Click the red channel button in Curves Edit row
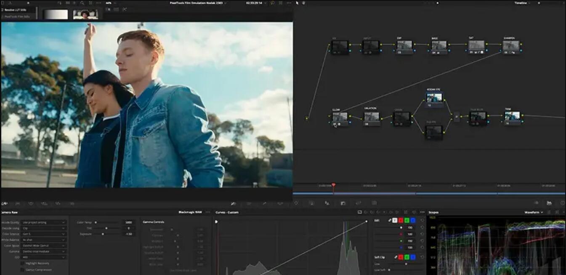The width and height of the screenshot is (566, 275). pyautogui.click(x=401, y=220)
